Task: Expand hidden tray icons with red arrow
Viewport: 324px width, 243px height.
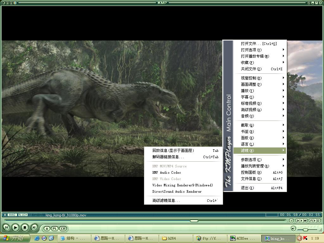Action: pos(299,239)
